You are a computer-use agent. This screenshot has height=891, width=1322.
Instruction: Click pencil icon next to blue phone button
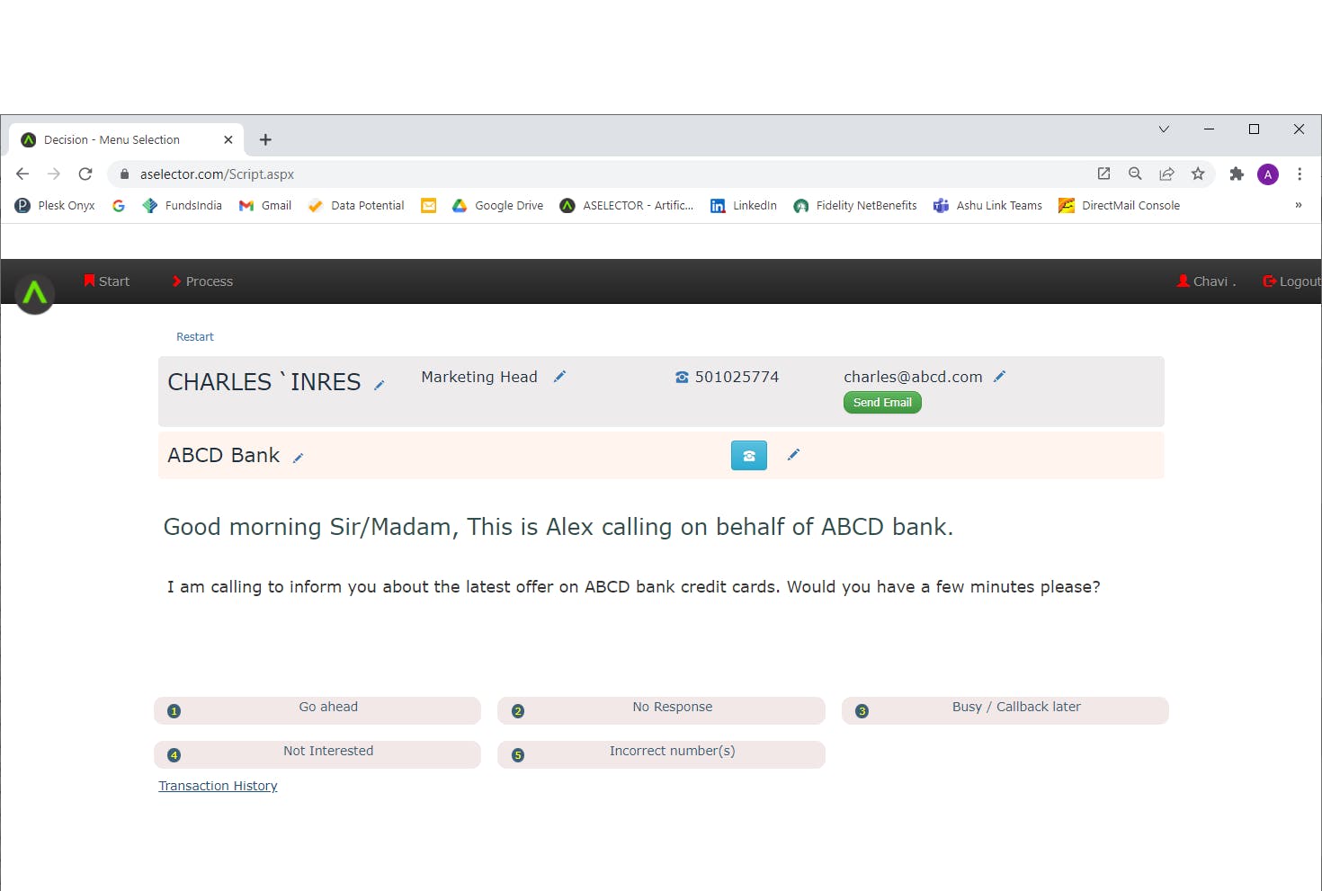click(x=793, y=455)
